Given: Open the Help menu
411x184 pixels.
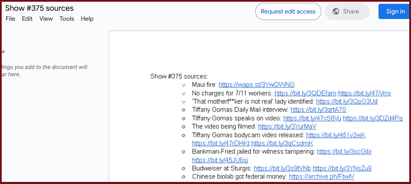Looking at the screenshot, I should (x=87, y=19).
